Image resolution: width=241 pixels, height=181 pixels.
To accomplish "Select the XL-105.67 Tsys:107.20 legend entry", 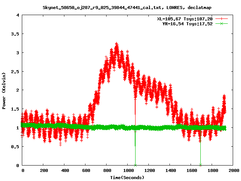I will point(185,19).
